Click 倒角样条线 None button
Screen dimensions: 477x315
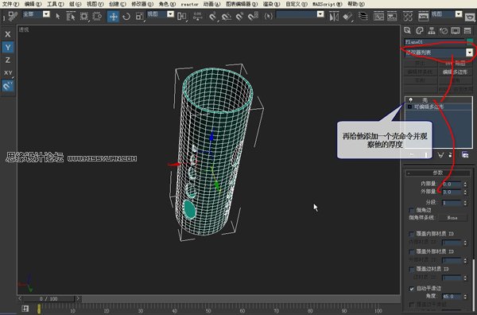pos(452,218)
